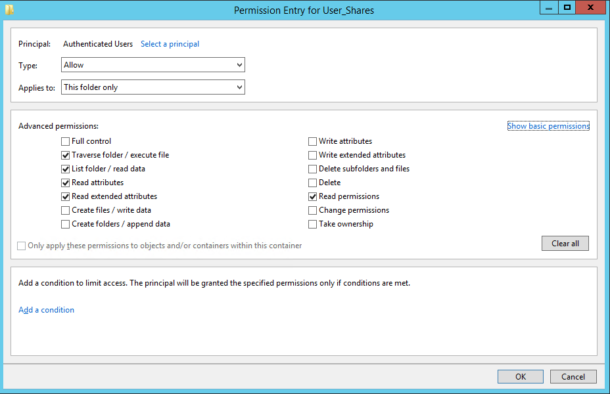Screen dimensions: 610x394
Task: Check the Write attributes box
Action: coord(312,141)
